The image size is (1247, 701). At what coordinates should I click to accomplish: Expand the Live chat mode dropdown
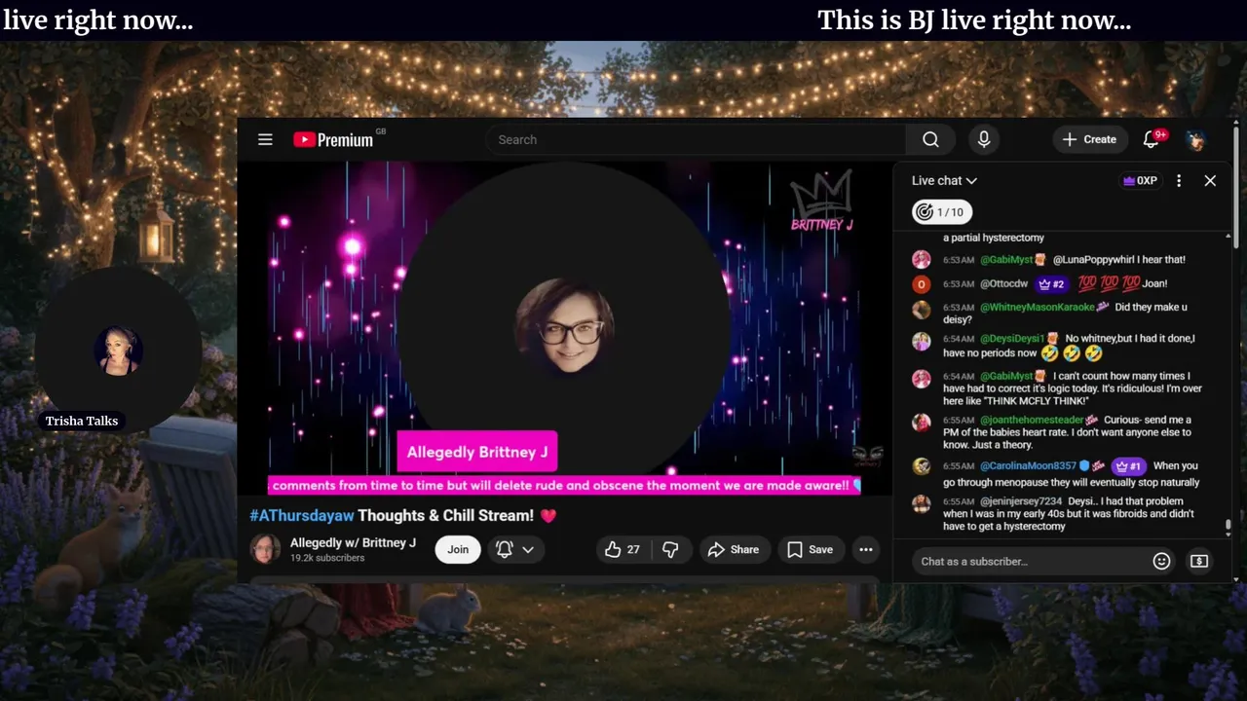point(944,180)
